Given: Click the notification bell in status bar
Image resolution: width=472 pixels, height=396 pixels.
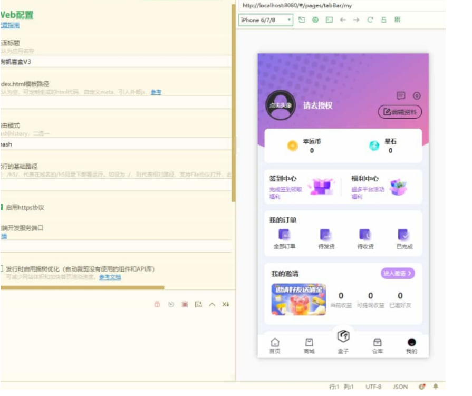Looking at the screenshot, I should [435, 387].
